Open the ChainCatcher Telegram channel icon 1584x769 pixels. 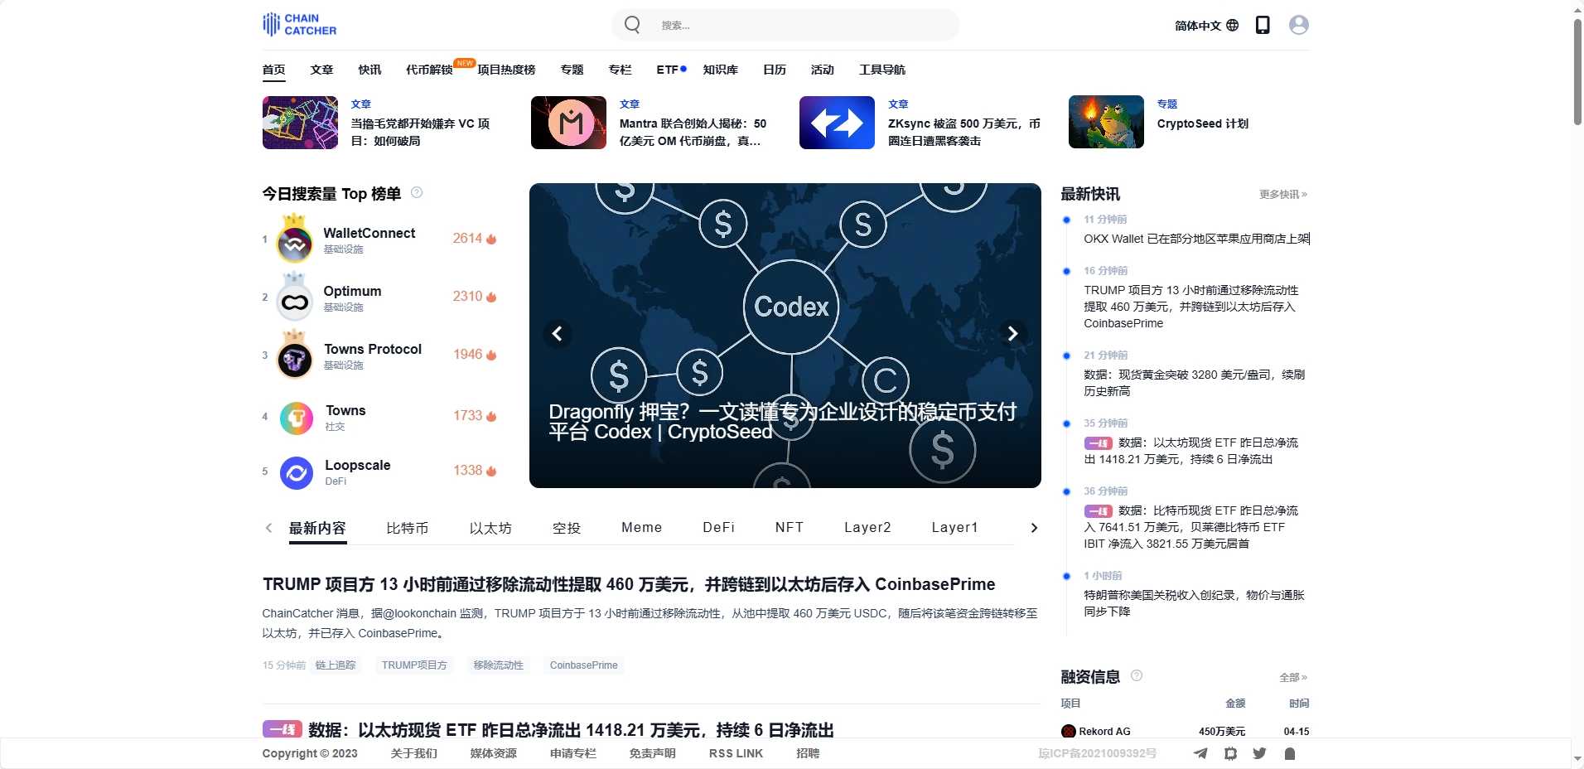tap(1200, 753)
